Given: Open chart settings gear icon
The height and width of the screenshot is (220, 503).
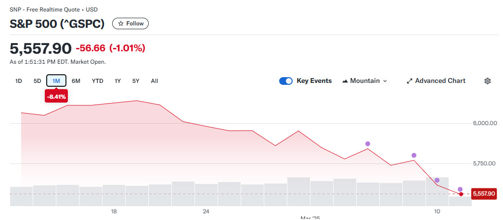Looking at the screenshot, I should [x=487, y=81].
